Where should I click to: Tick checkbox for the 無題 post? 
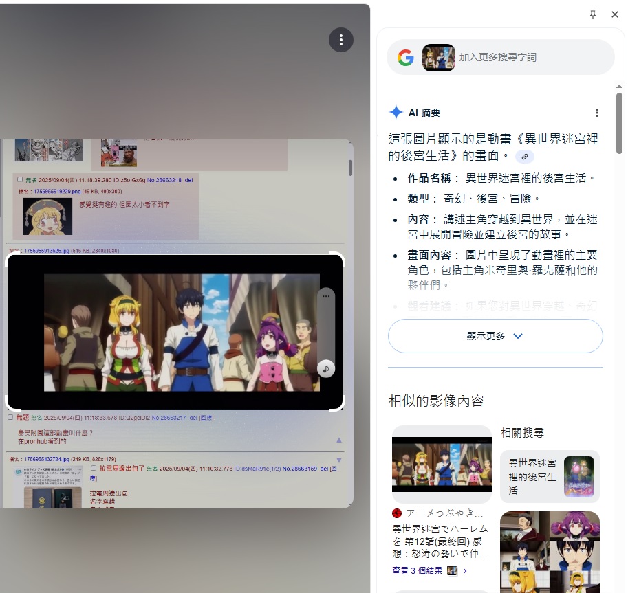(x=10, y=417)
